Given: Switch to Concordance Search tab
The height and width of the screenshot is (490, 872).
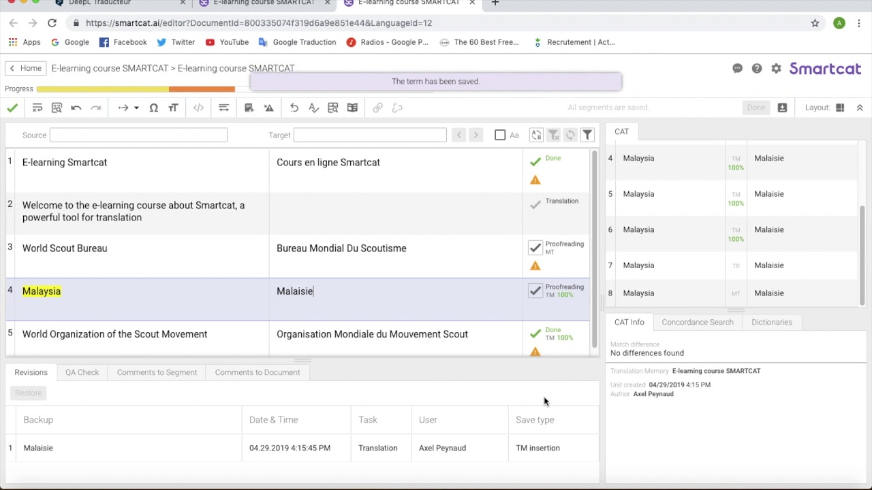Looking at the screenshot, I should point(698,322).
